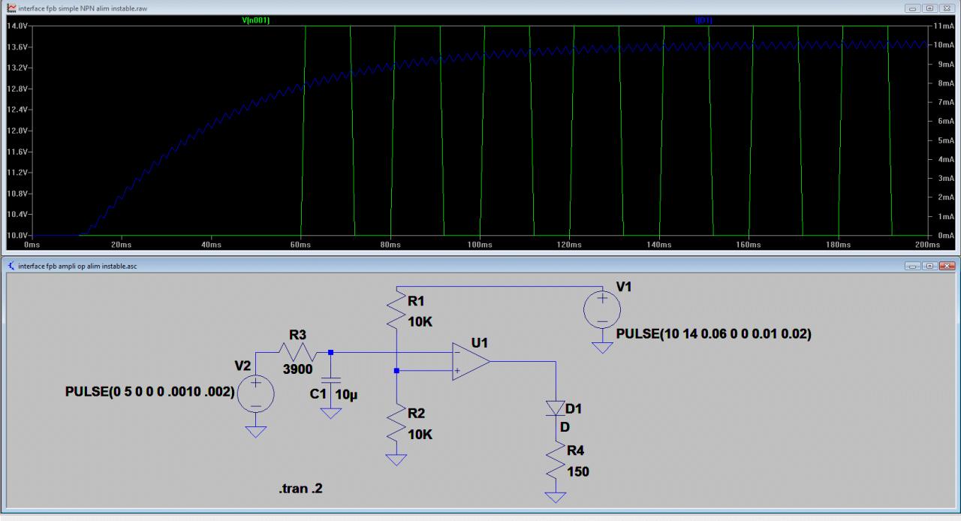Click the 200ms label on time axis
Viewport: 961px width, 521px height.
928,245
